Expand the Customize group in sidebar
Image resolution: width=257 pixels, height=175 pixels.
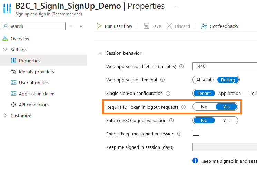[x=5, y=116]
